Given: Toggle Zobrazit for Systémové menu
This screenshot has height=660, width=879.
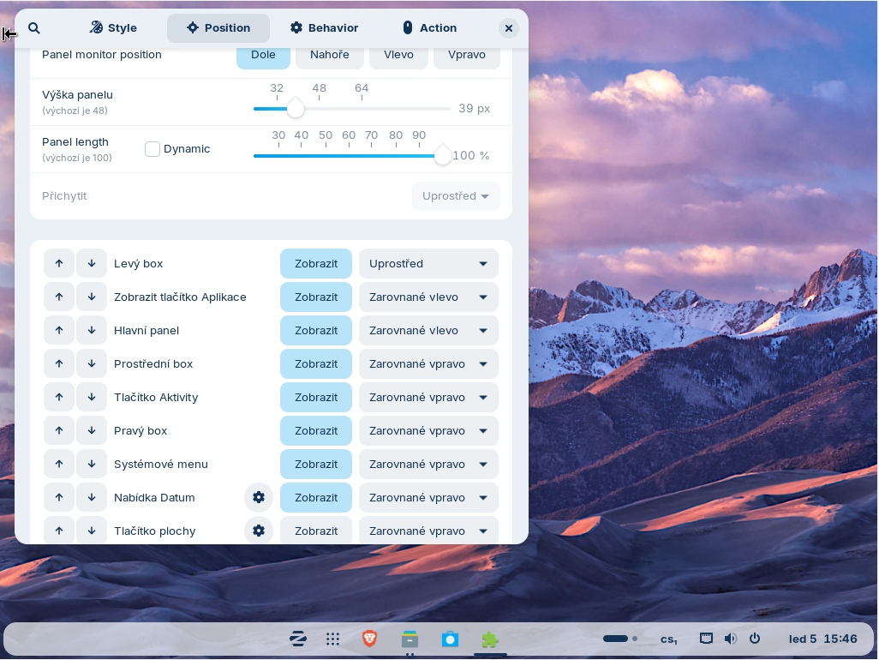Looking at the screenshot, I should (x=316, y=464).
